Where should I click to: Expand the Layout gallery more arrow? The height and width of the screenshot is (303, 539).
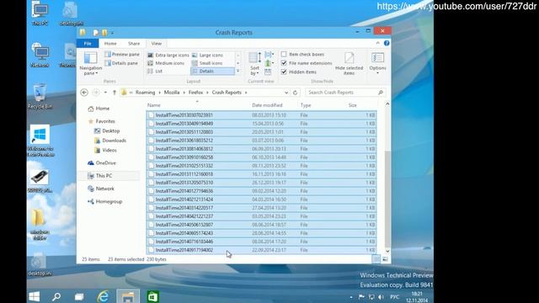(x=237, y=71)
